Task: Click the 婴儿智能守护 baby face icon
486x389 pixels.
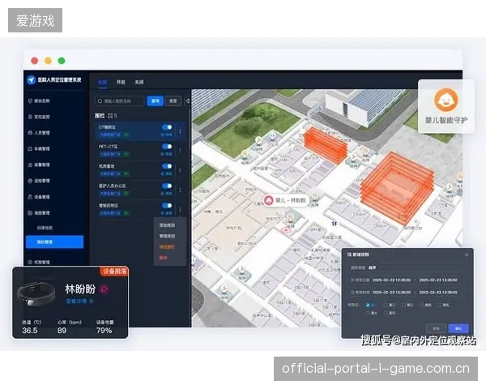Action: [x=446, y=100]
